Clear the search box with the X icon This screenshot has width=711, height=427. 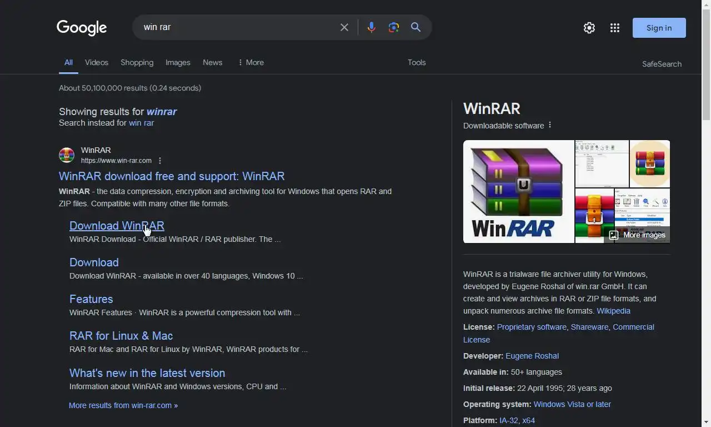pos(344,27)
